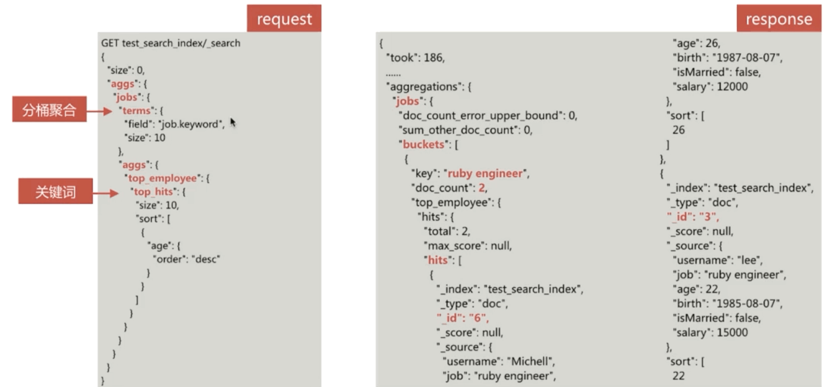The height and width of the screenshot is (387, 829).
Task: Click the red arrow pointing to "terms"
Action: tap(100, 111)
